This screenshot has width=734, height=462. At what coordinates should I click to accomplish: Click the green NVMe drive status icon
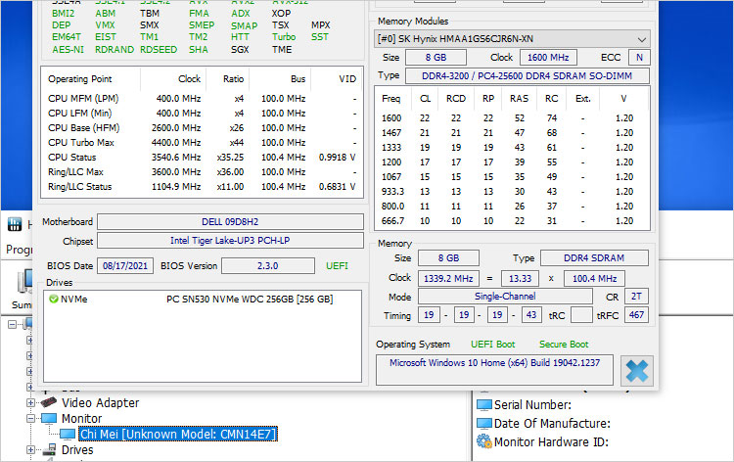(54, 299)
